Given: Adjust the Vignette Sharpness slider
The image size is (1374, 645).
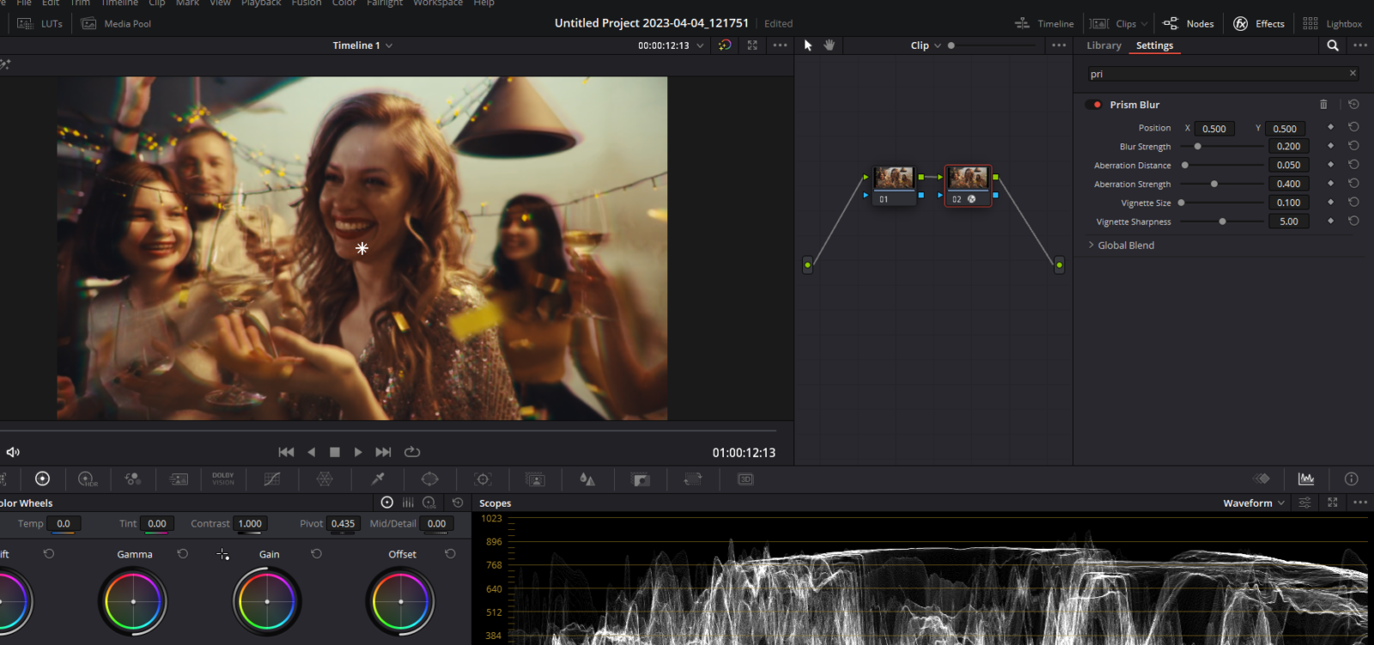Looking at the screenshot, I should coord(1221,222).
